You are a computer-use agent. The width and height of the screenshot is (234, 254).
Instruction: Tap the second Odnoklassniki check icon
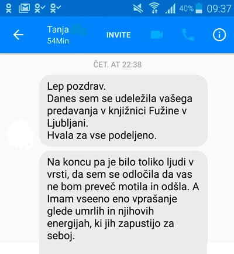(40, 8)
